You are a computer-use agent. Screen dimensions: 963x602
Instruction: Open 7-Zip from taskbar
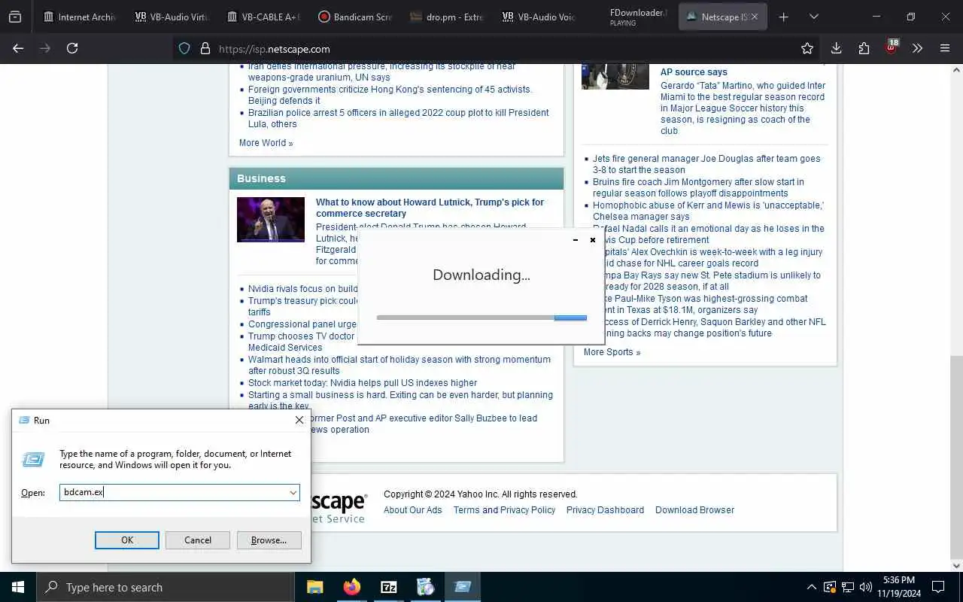[x=389, y=587]
